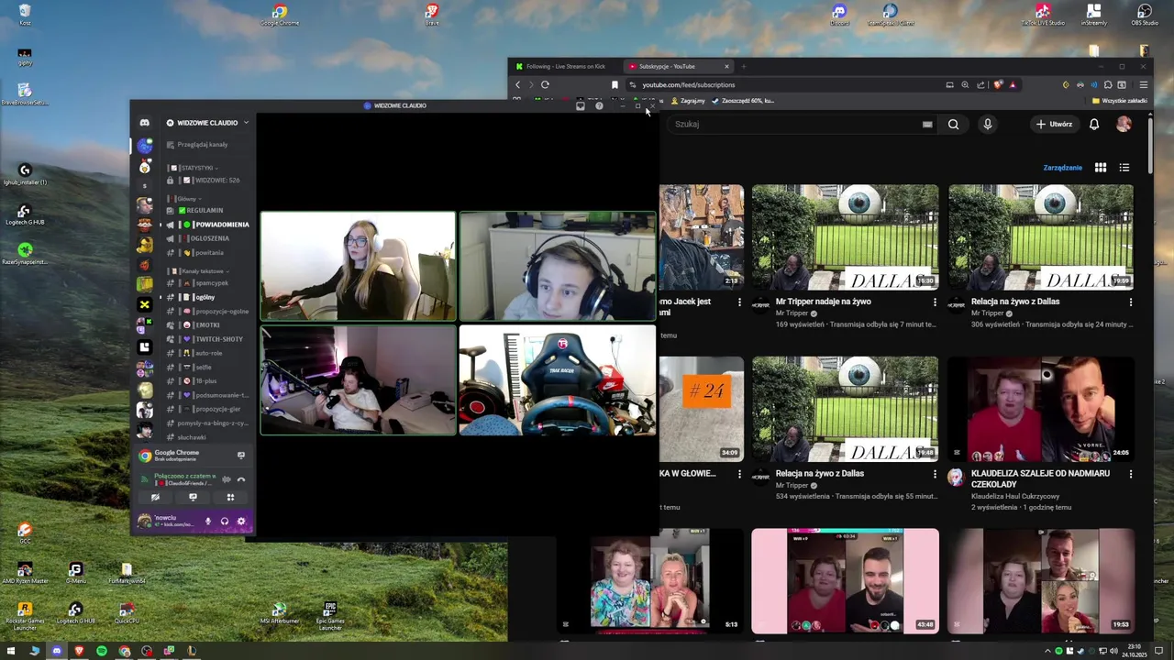The height and width of the screenshot is (660, 1174).
Task: Switch YouTube subscriptions to grid view
Action: click(x=1101, y=168)
